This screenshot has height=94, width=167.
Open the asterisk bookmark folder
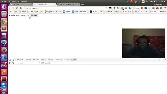point(108,11)
